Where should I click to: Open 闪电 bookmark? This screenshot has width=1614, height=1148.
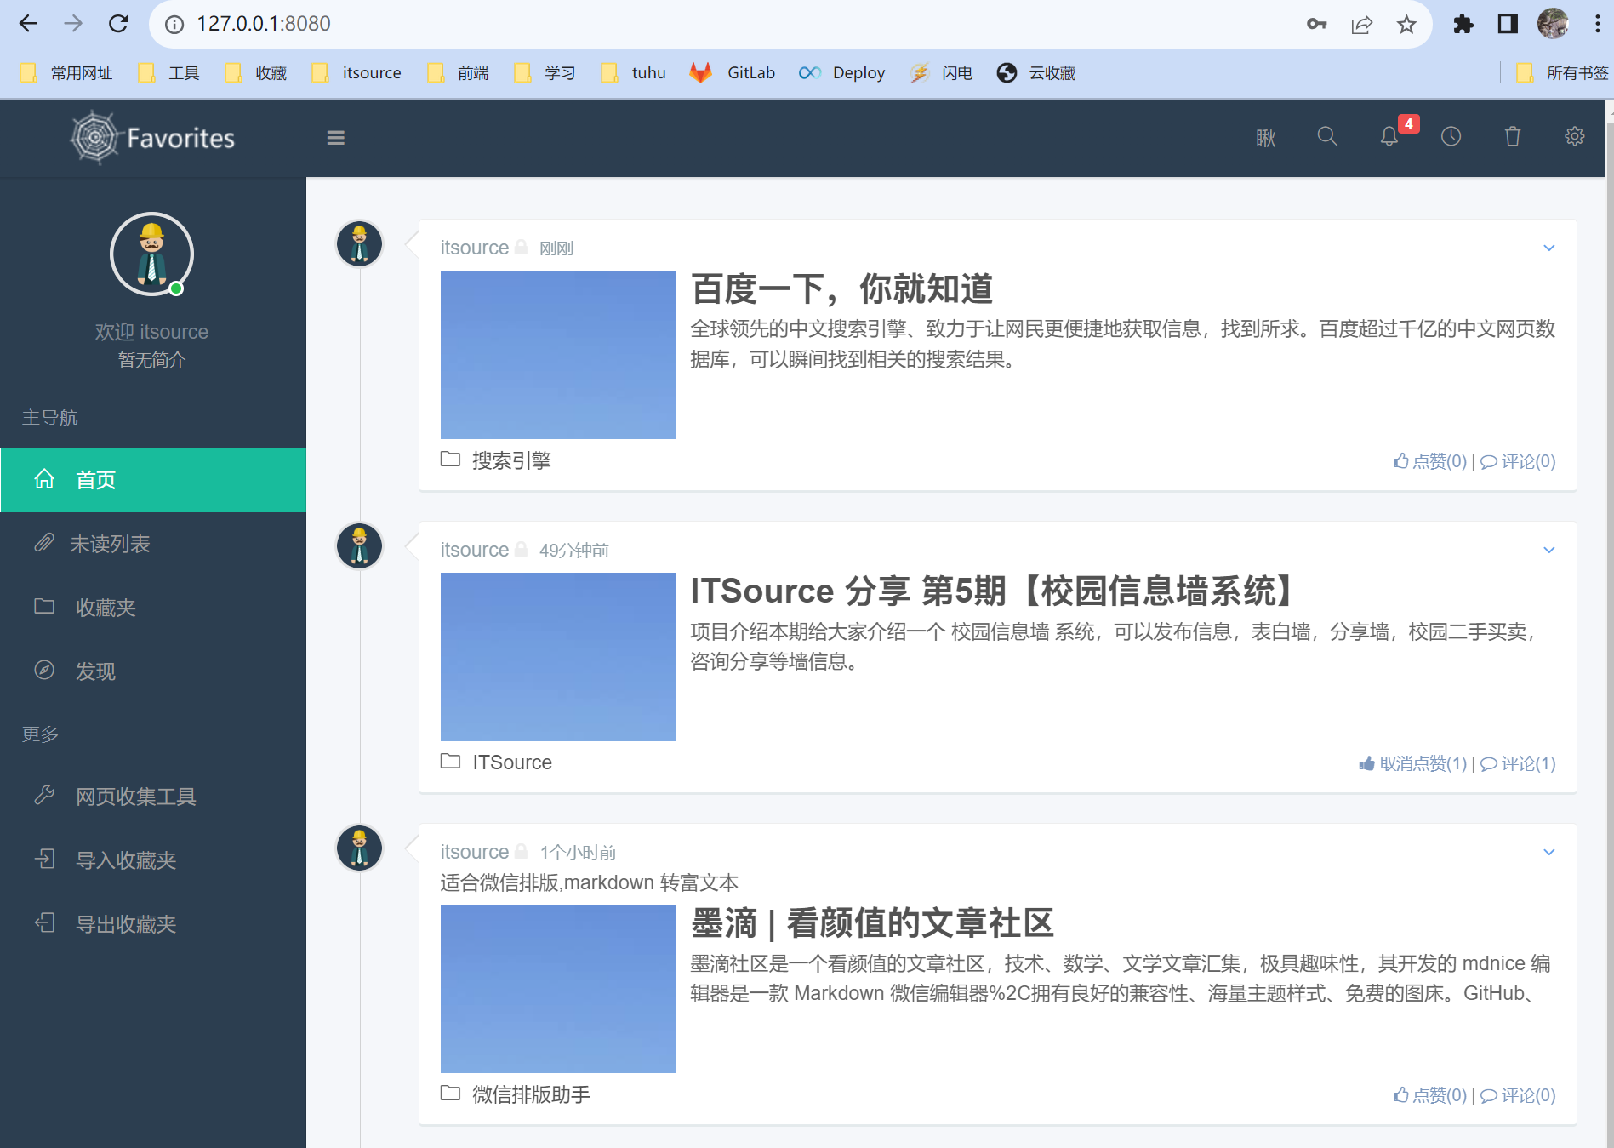click(x=941, y=73)
